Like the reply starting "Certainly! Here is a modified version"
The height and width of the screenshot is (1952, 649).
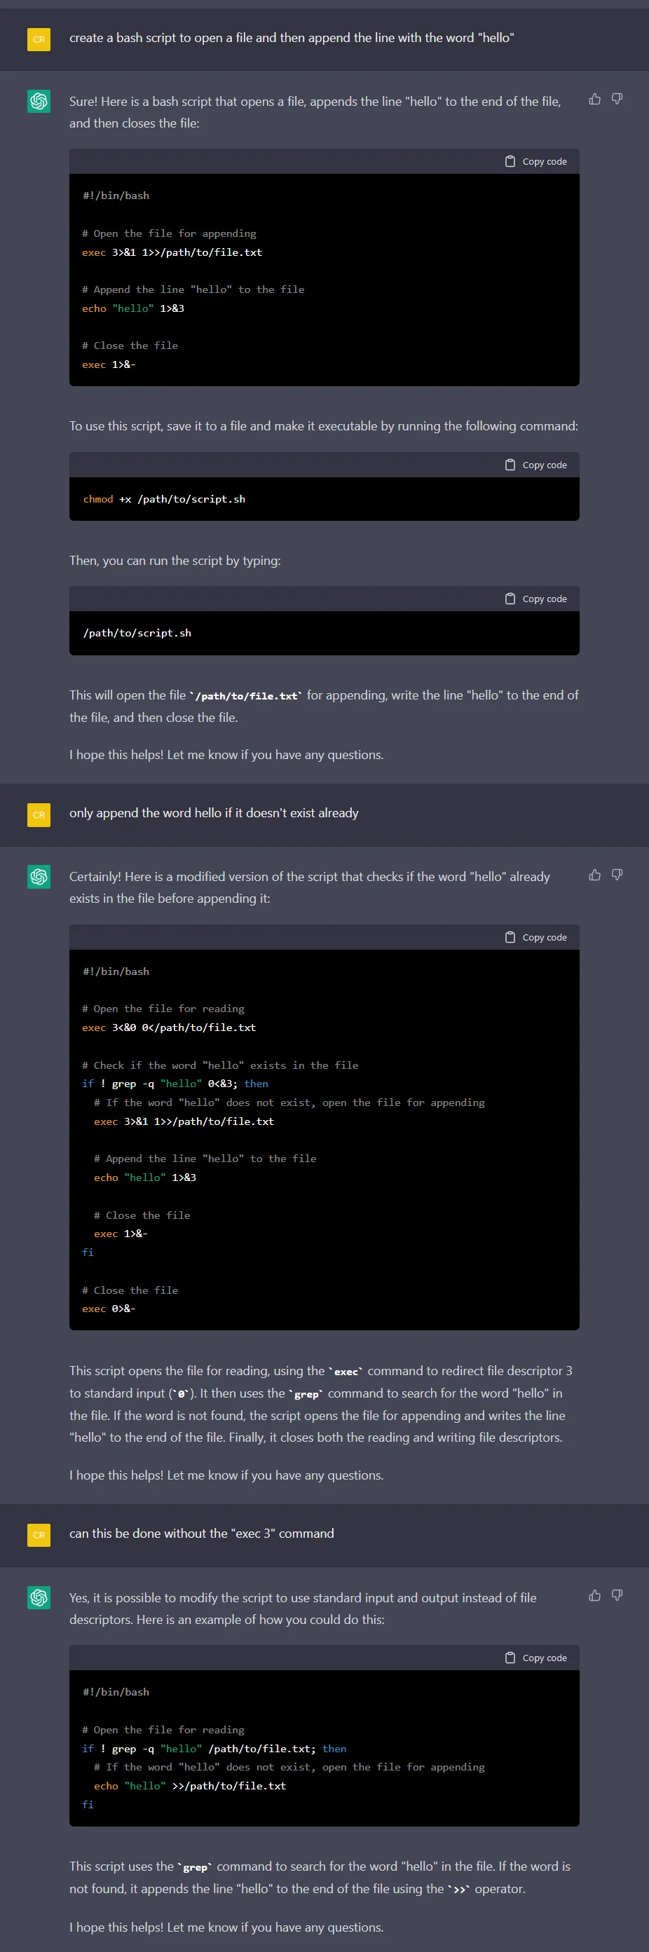594,875
